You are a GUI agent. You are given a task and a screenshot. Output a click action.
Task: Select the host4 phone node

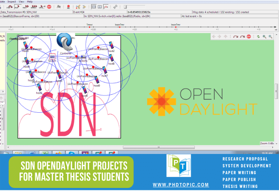coord(26,61)
